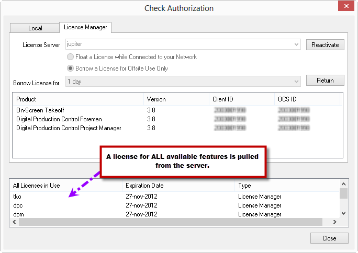The image size is (358, 253).
Task: Select the Digital Production Control Project Manager row
Action: pyautogui.click(x=177, y=128)
